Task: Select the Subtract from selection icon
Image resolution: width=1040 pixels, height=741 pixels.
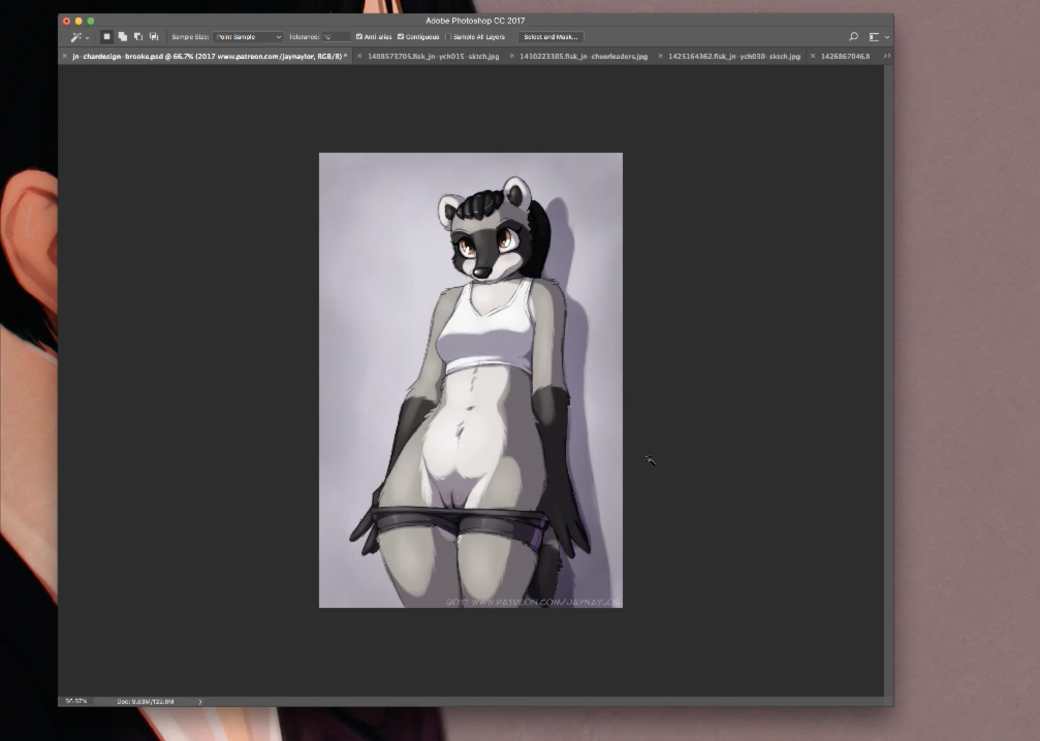Action: (138, 37)
